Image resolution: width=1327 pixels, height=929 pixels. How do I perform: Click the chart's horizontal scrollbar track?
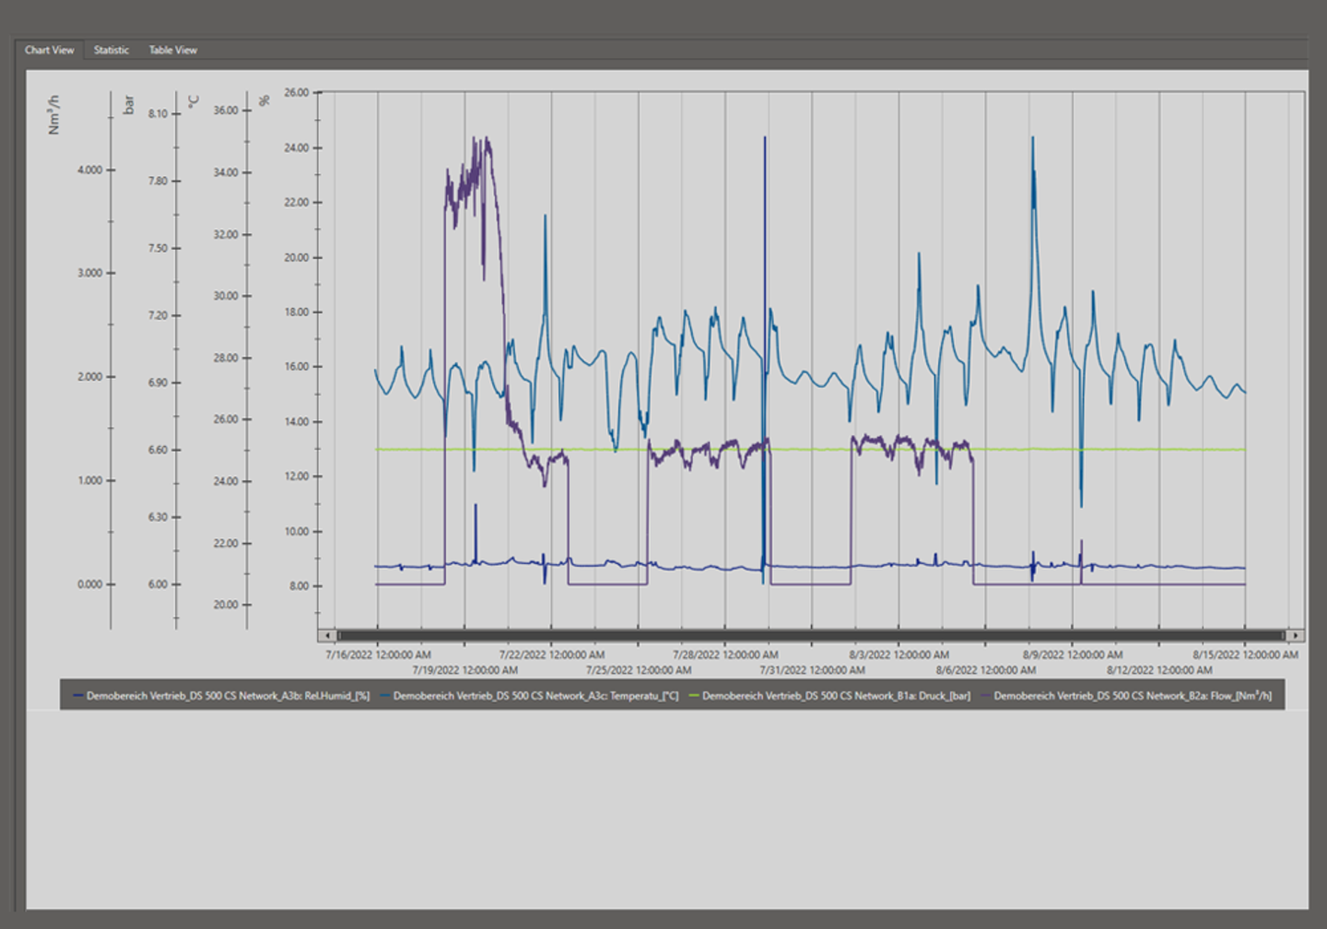[811, 635]
